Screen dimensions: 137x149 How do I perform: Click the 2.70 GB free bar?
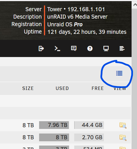pyautogui.click(x=89, y=137)
